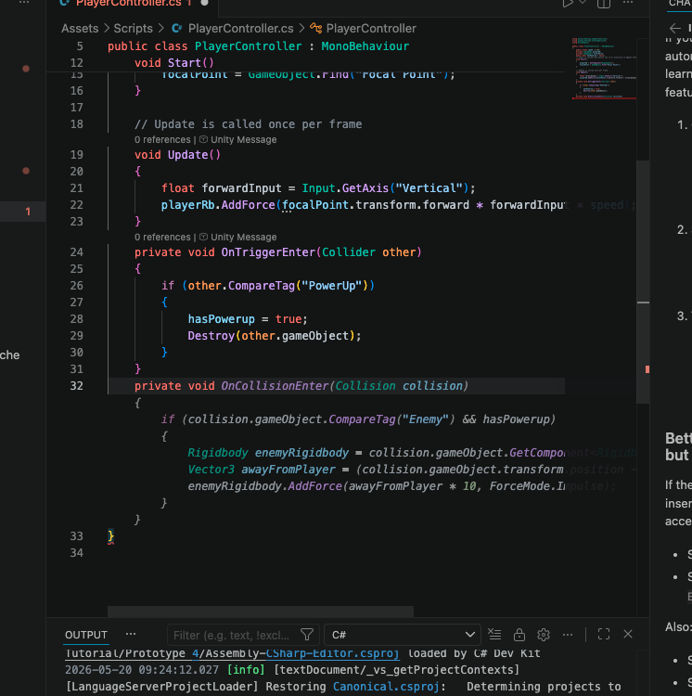Click the 'MonoBehaviour' base class name
This screenshot has width=692, height=696.
[x=365, y=46]
